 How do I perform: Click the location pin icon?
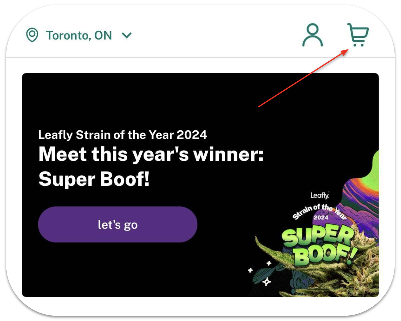[32, 35]
